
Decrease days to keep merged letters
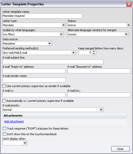[94, 54]
